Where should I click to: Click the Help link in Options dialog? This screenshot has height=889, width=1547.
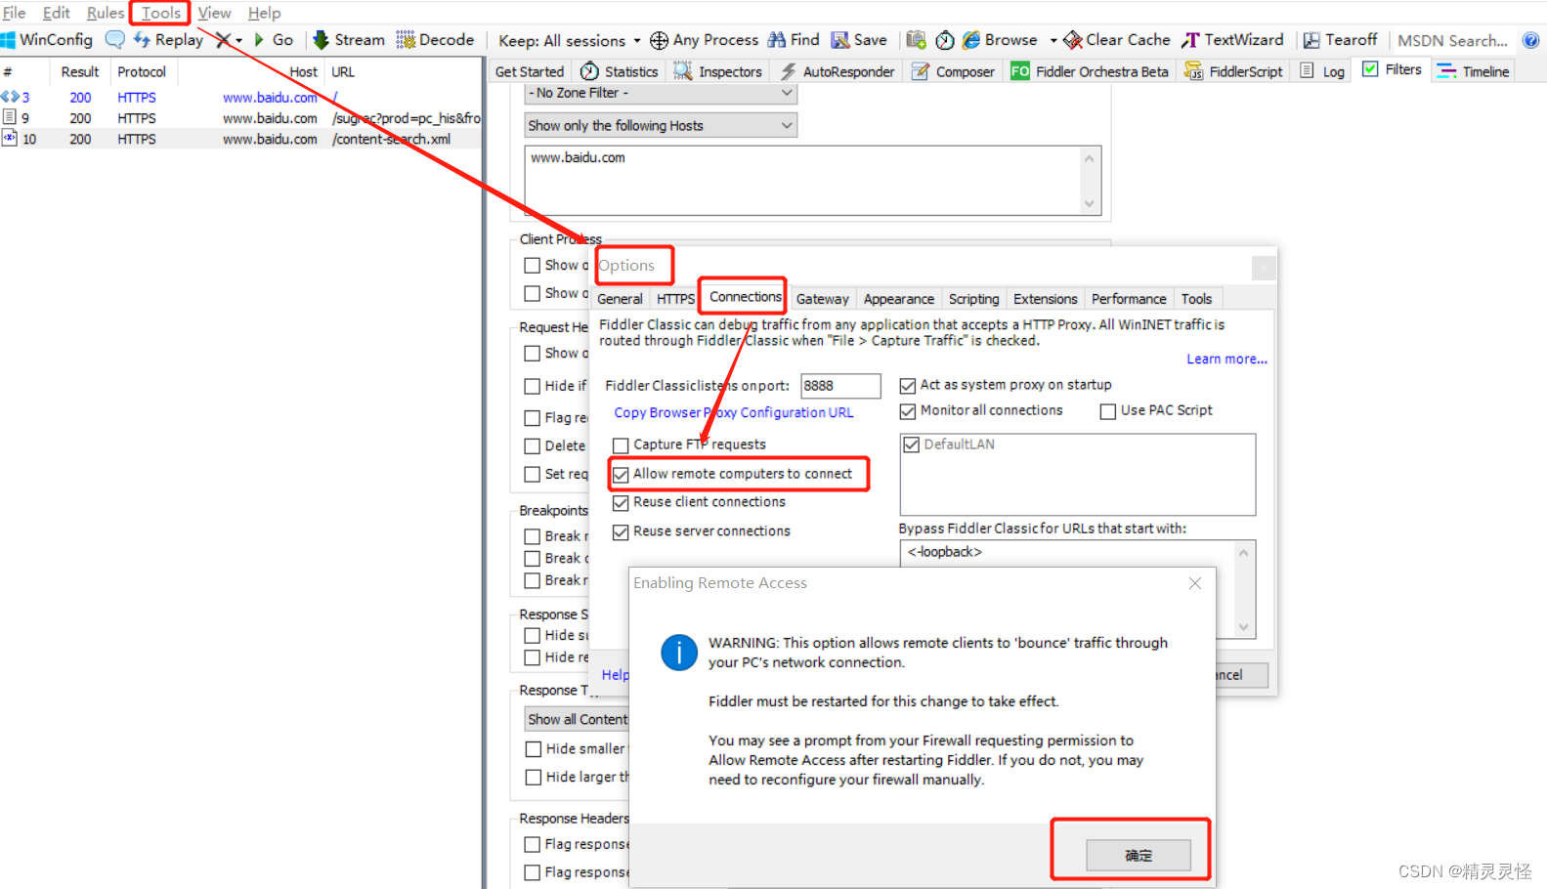pos(615,675)
